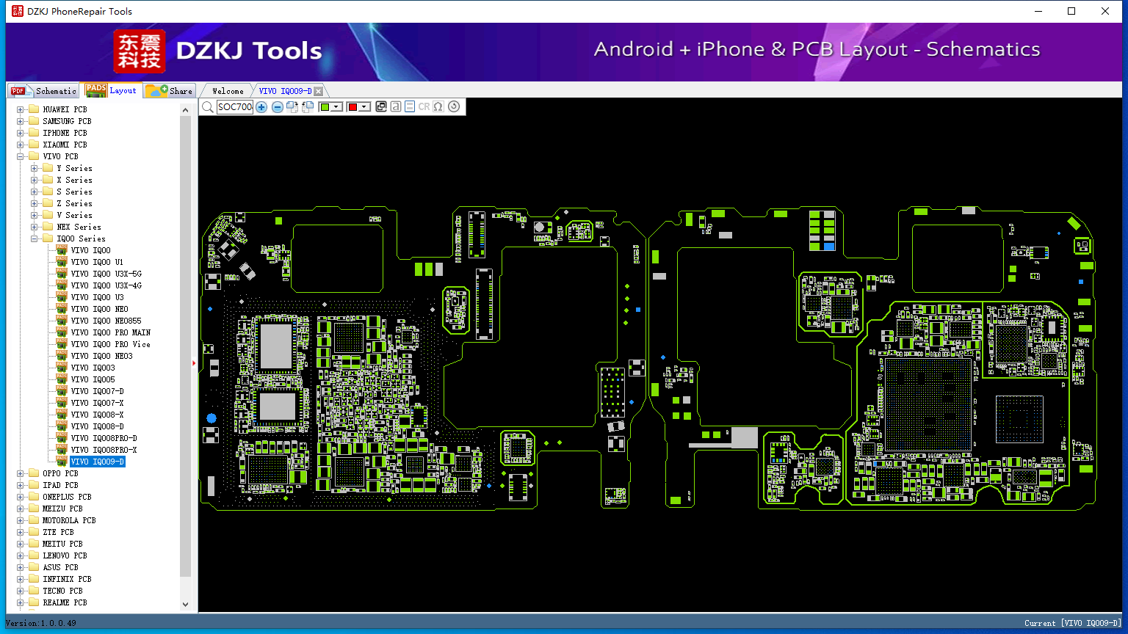1128x634 pixels.
Task: Click the board icon beside VIVO IQOO U1
Action: [62, 262]
